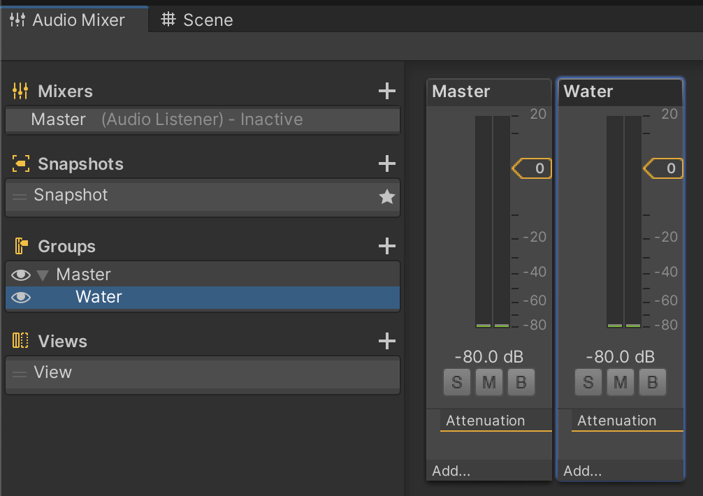Bypass effects on Master group
Viewport: 703px width, 496px height.
[x=521, y=382]
